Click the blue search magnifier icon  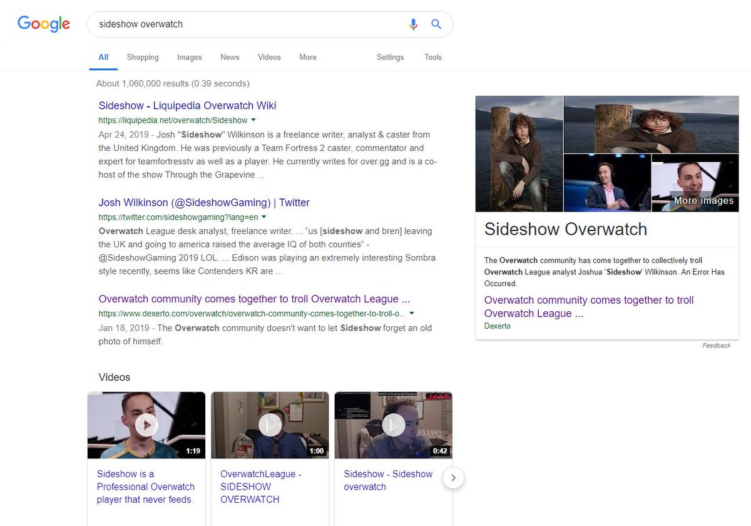point(437,24)
